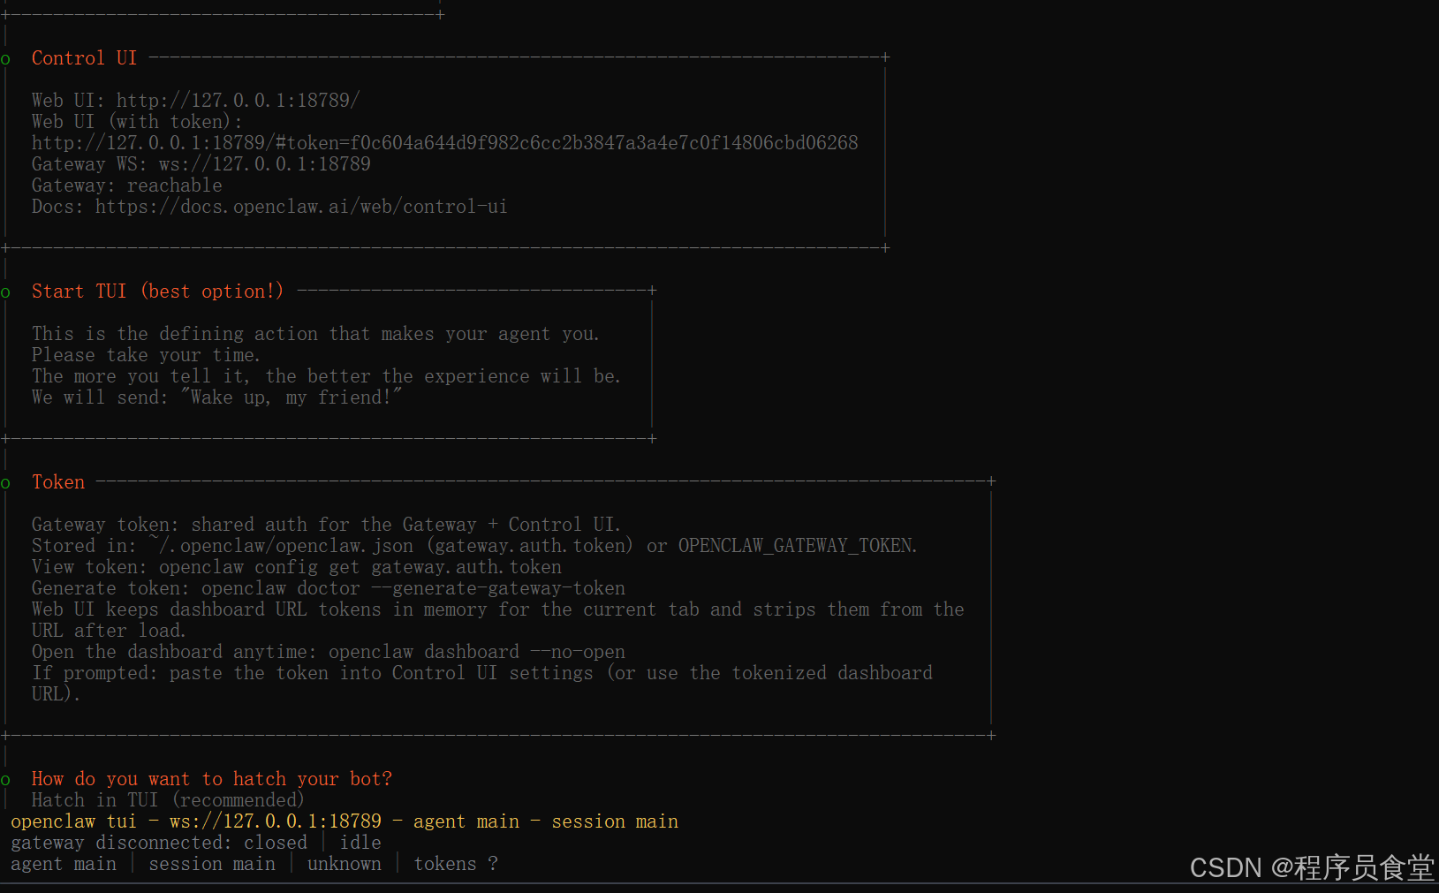This screenshot has width=1439, height=893.
Task: Click the bullet marker beside Token section
Action: pyautogui.click(x=6, y=482)
